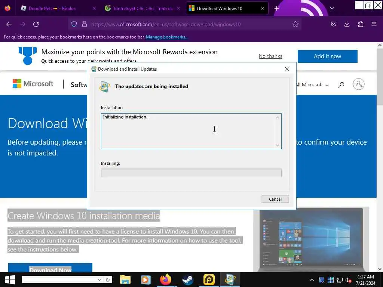Close the Doodle Pets Roblox tab
Screen dimensions: 383x287
coord(94,8)
